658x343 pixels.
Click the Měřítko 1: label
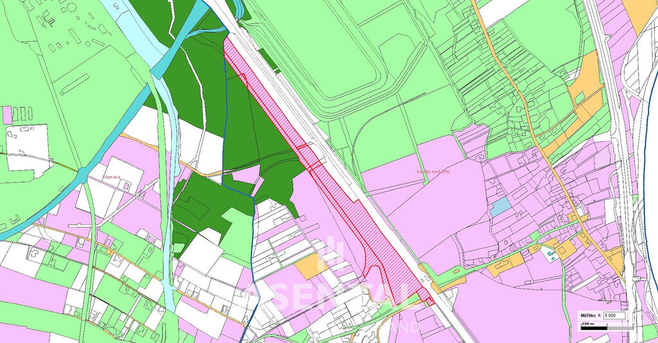[591, 315]
